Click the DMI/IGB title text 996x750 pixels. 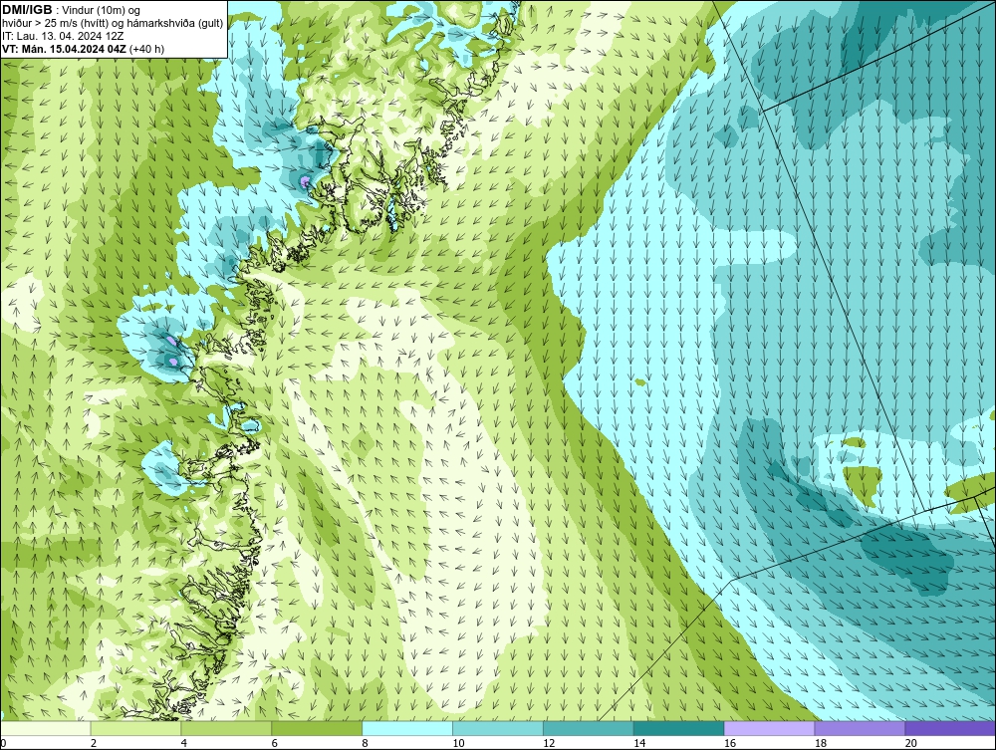[27, 10]
